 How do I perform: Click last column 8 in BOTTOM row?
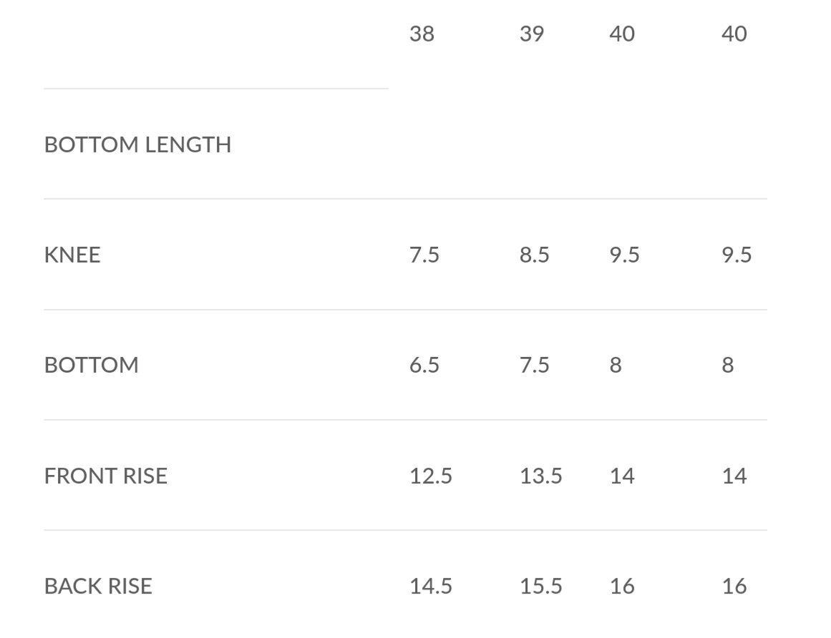coord(728,365)
